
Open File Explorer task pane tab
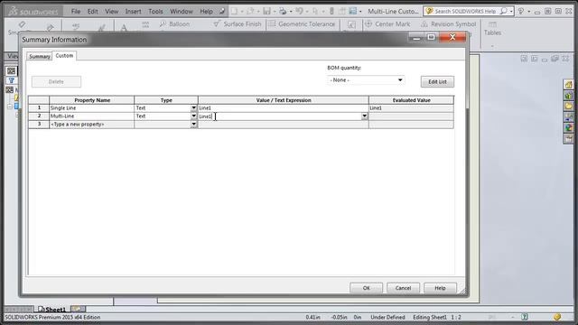[568, 107]
